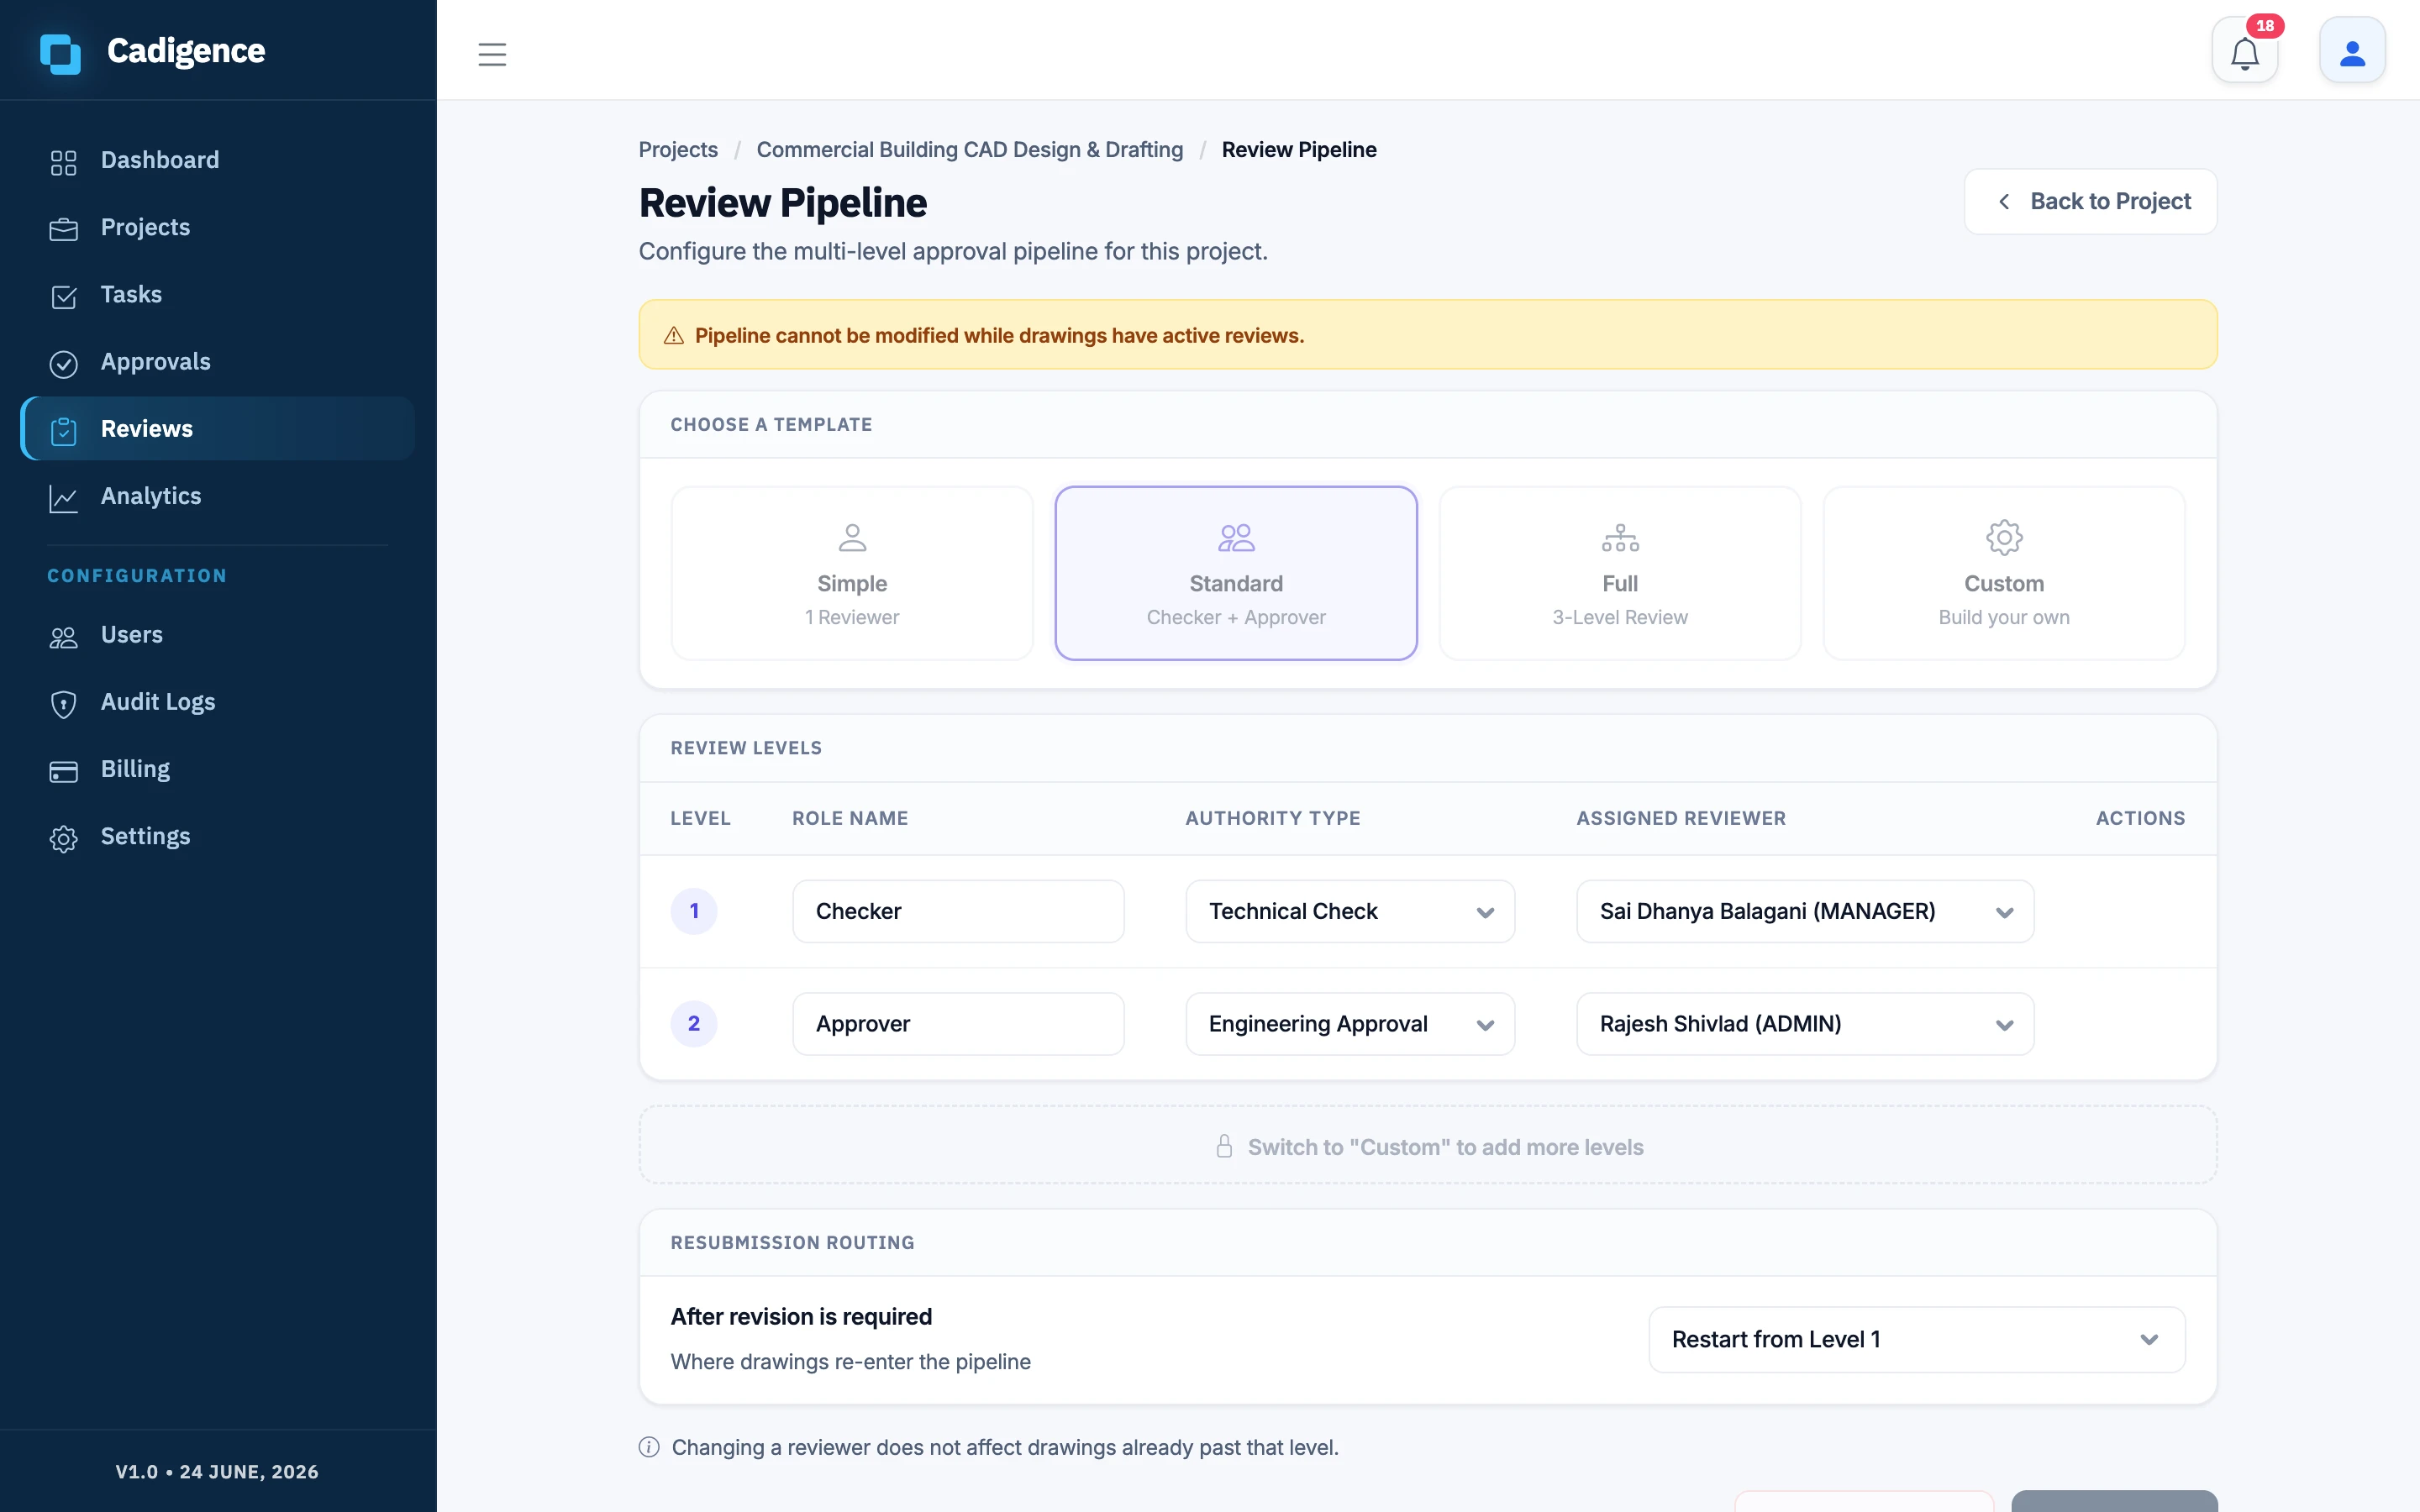Click Switch to Custom to add levels
The width and height of the screenshot is (2420, 1512).
coord(1428,1146)
